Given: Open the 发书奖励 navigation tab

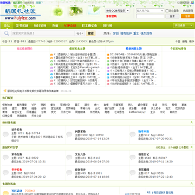Looking at the screenshot, I should (22, 25).
